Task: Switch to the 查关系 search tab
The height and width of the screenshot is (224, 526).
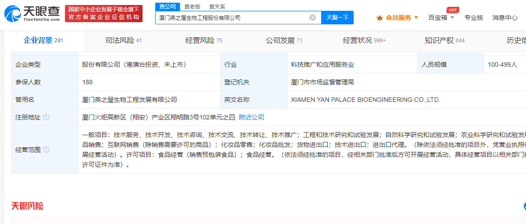Action: click(x=217, y=6)
